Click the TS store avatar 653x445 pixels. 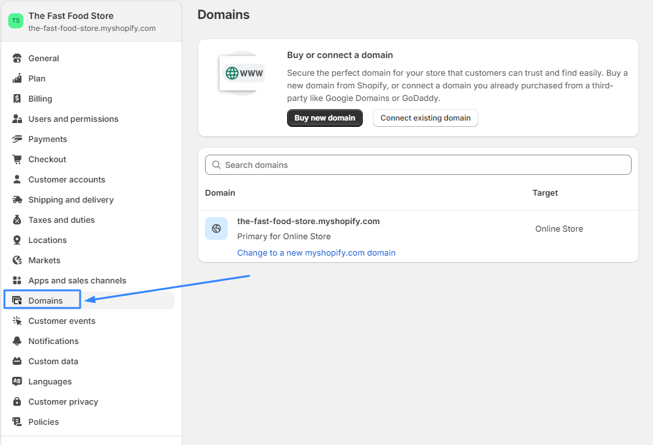(16, 21)
